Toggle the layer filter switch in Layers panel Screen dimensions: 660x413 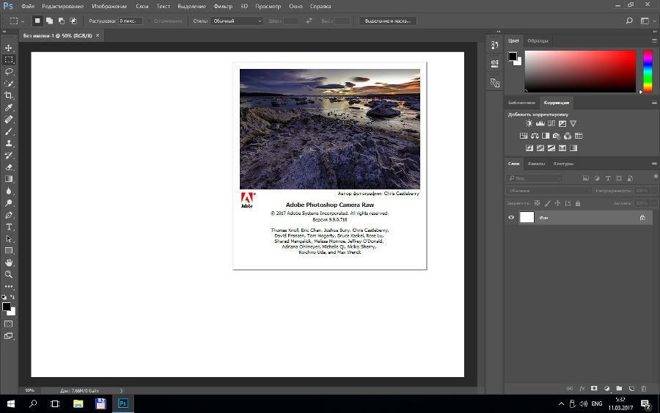pos(656,177)
